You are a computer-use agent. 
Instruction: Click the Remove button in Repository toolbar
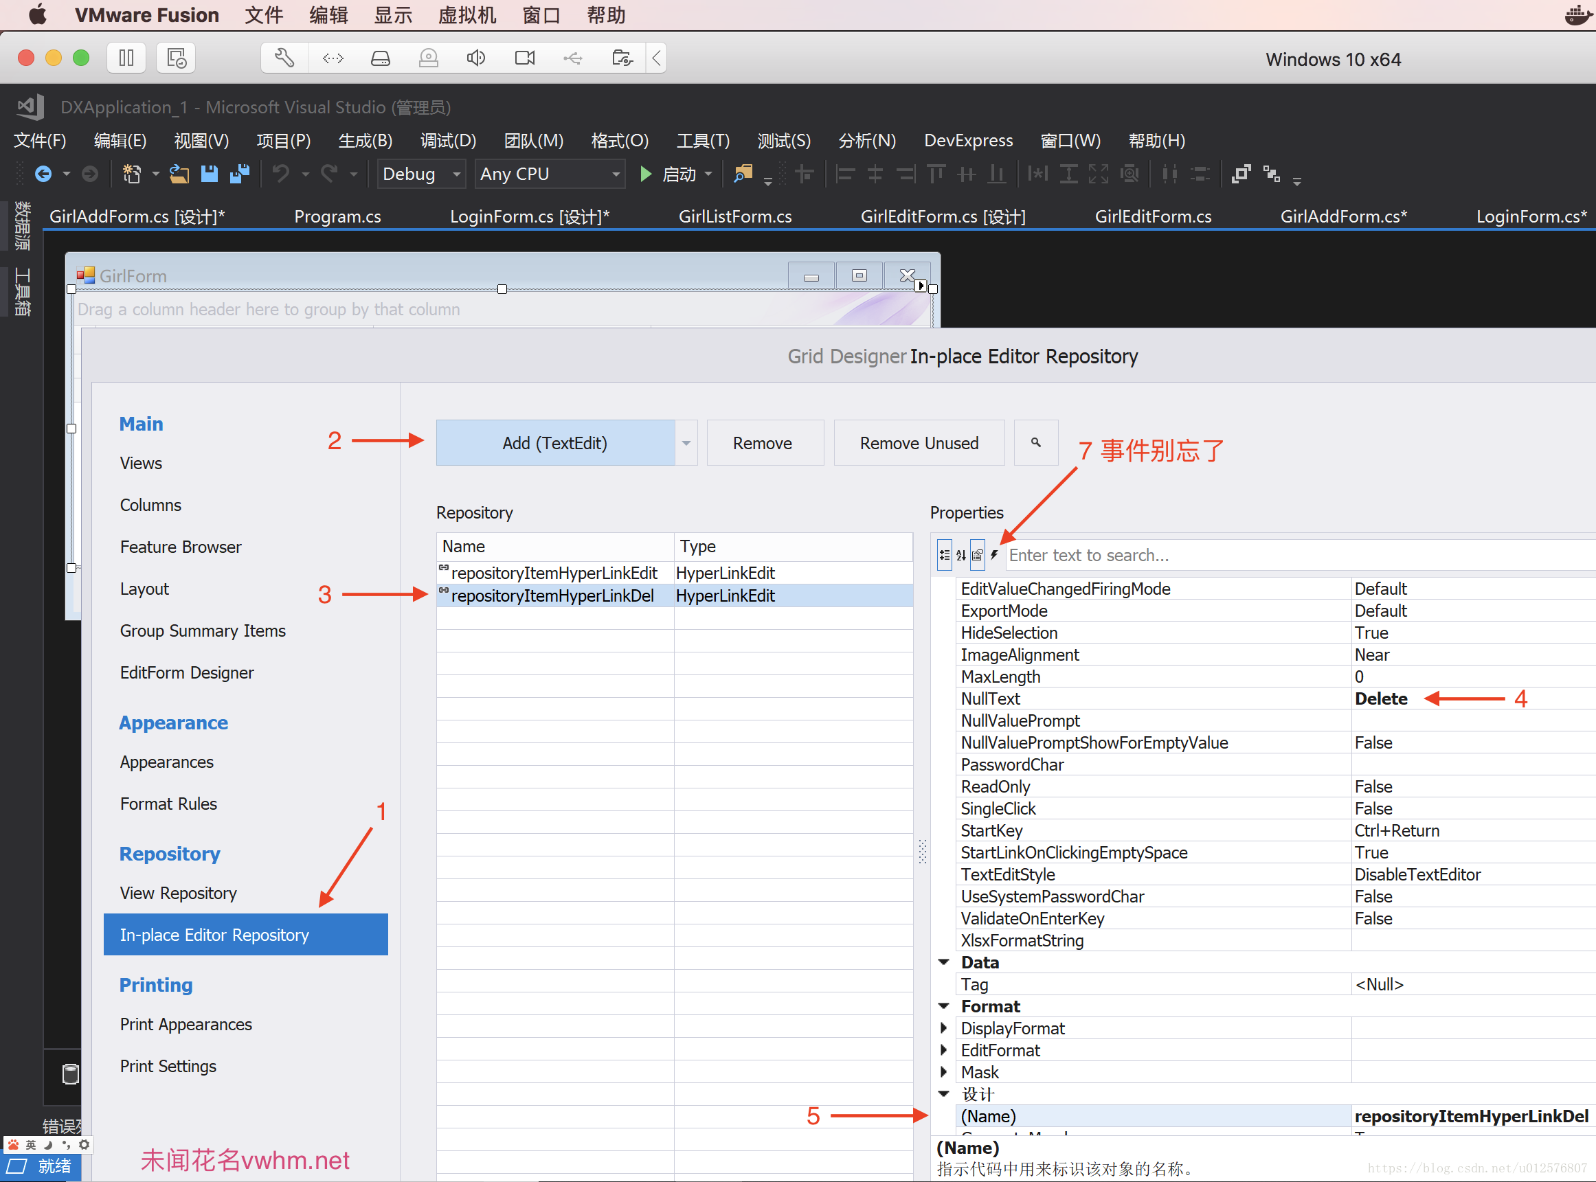(759, 443)
